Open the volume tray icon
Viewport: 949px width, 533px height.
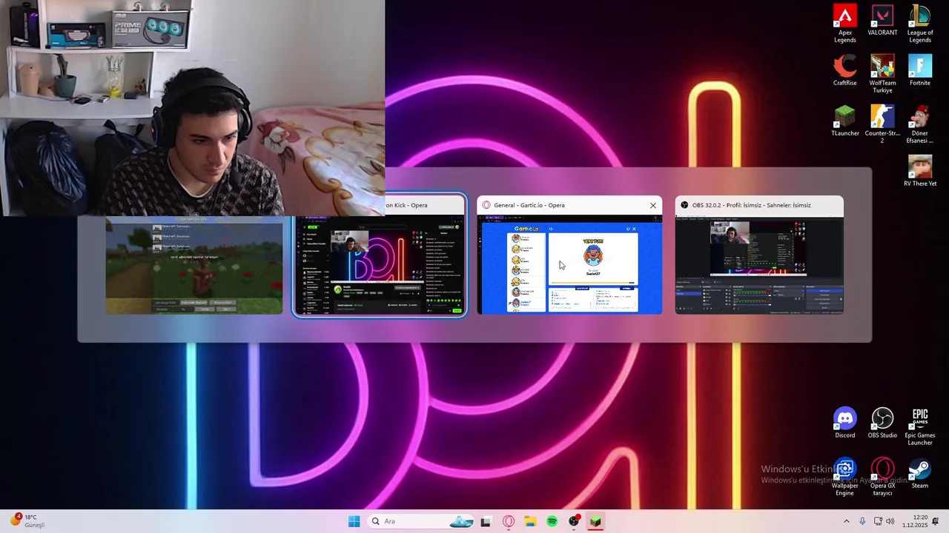(x=890, y=521)
